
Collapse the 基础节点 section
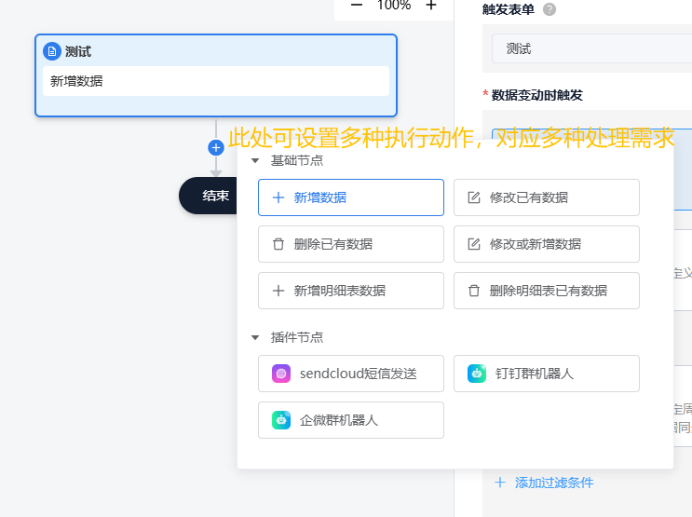pyautogui.click(x=256, y=160)
